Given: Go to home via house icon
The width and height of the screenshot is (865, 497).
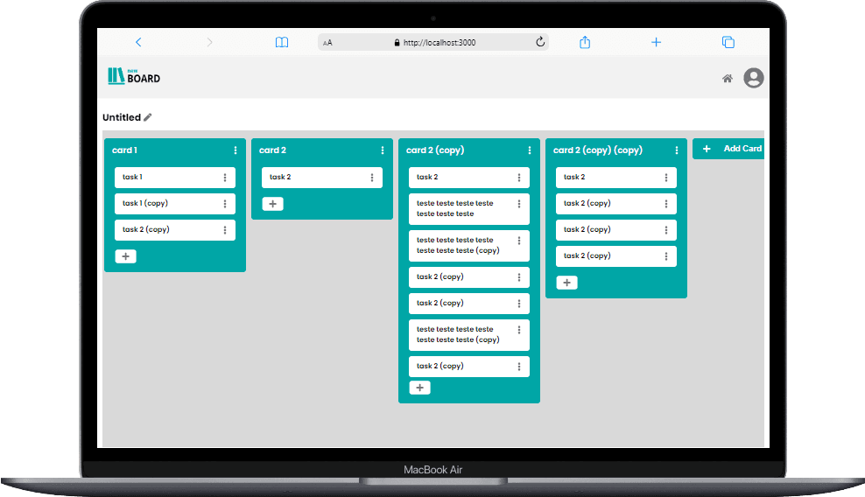Looking at the screenshot, I should pyautogui.click(x=728, y=79).
